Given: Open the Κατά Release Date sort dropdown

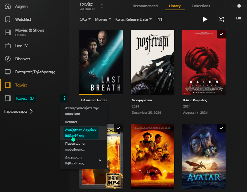Looking at the screenshot, I should [x=133, y=19].
